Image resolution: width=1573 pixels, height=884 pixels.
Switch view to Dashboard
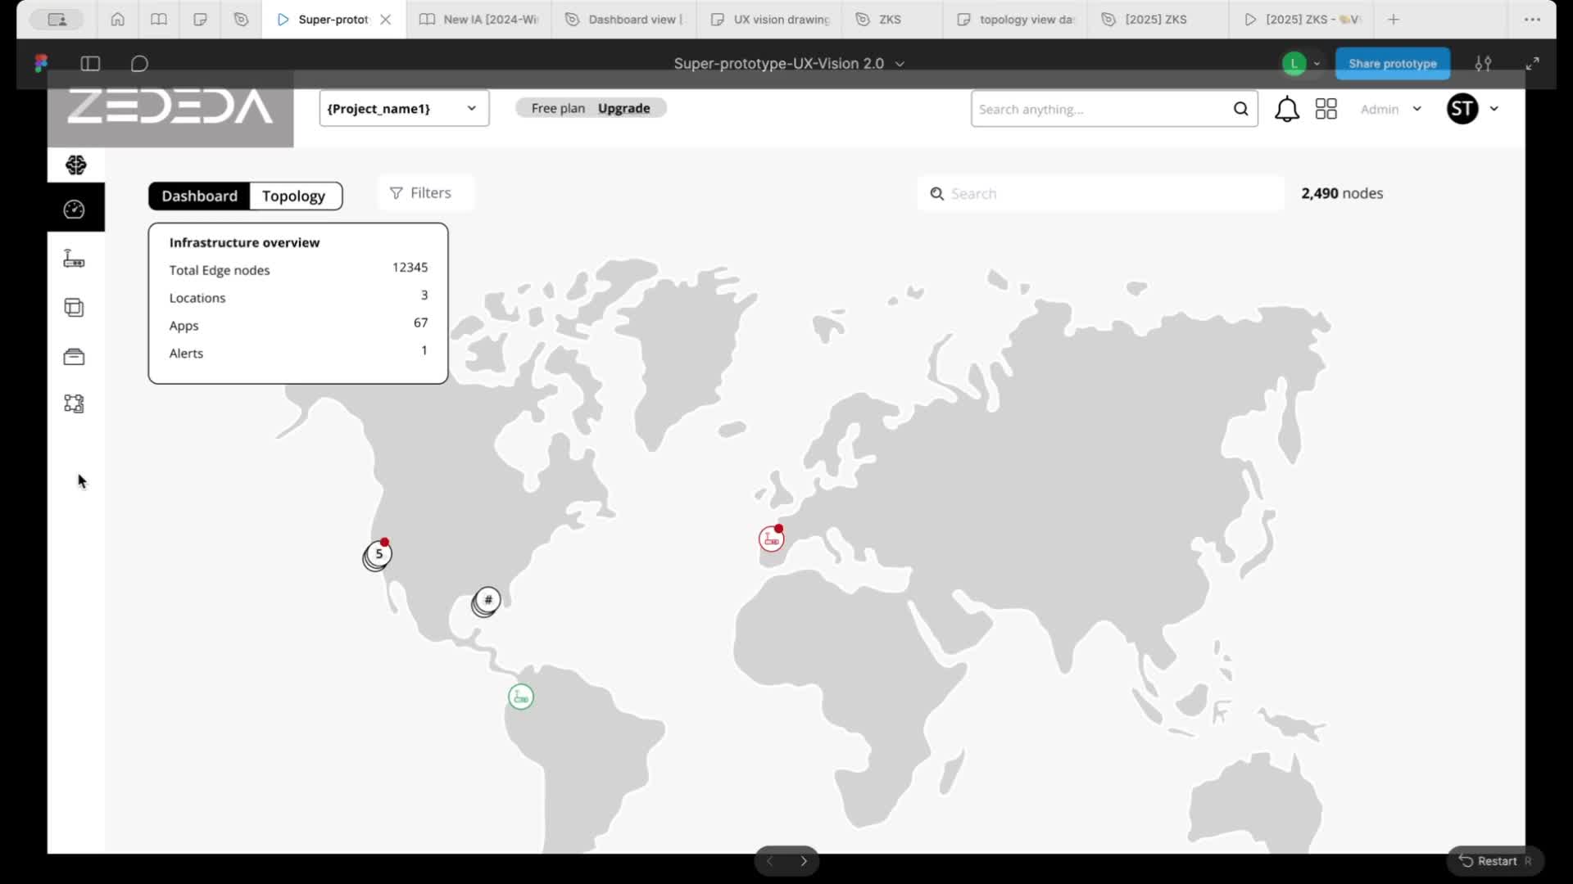click(x=199, y=196)
